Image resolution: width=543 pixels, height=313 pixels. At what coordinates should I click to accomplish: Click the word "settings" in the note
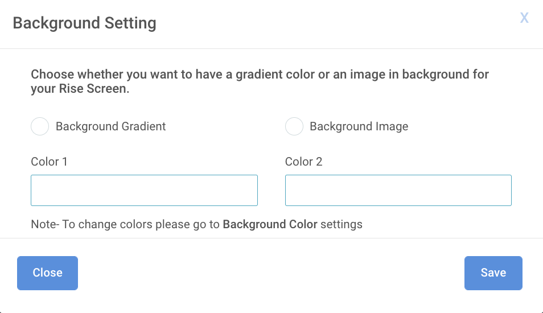tap(342, 224)
